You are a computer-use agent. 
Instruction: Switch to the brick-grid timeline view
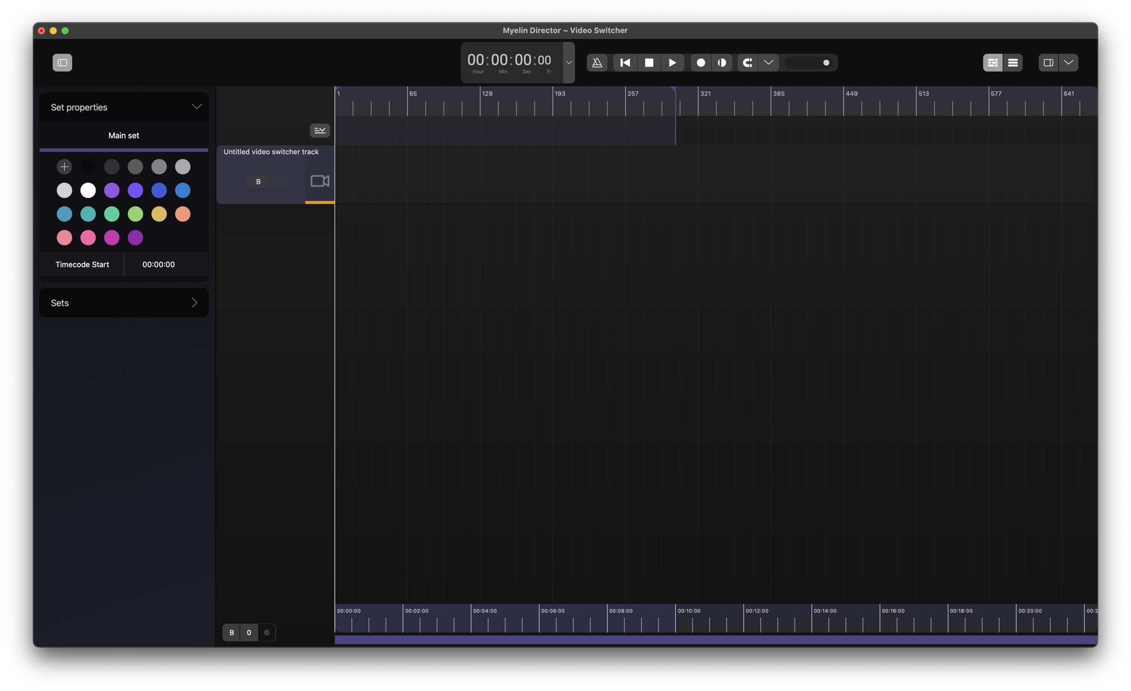click(992, 63)
